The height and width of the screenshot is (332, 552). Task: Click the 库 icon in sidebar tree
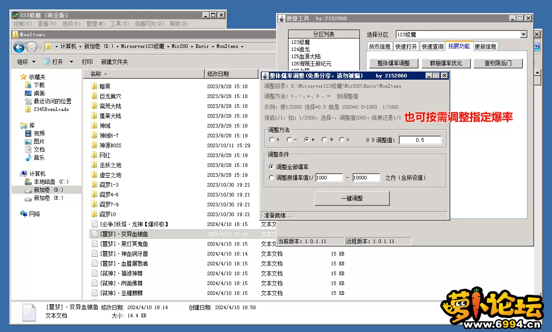[24, 125]
